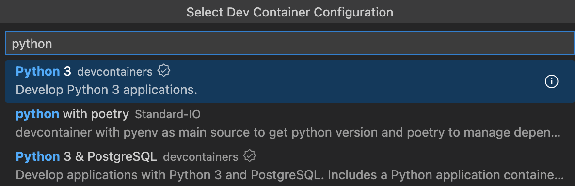Click the 'Standard-IO' publisher label
The width and height of the screenshot is (575, 186).
tap(168, 115)
